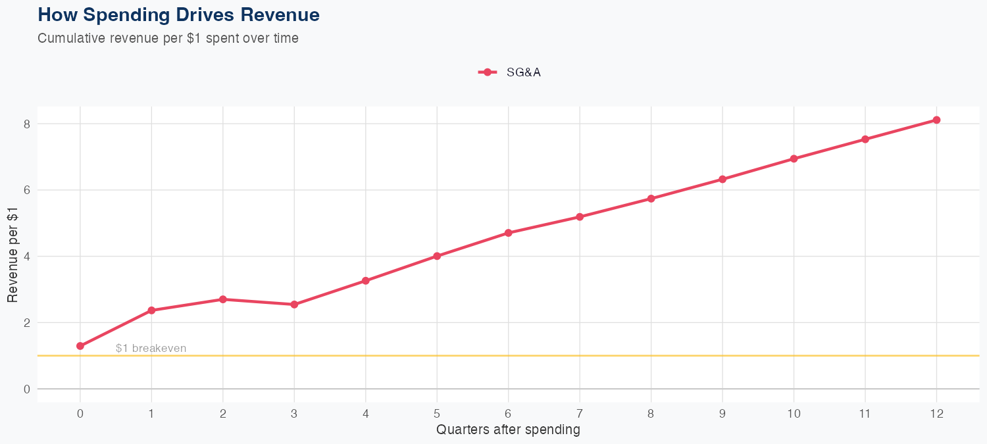
Task: Click the "How Spending Drives Revenue" title
Action: click(x=178, y=14)
